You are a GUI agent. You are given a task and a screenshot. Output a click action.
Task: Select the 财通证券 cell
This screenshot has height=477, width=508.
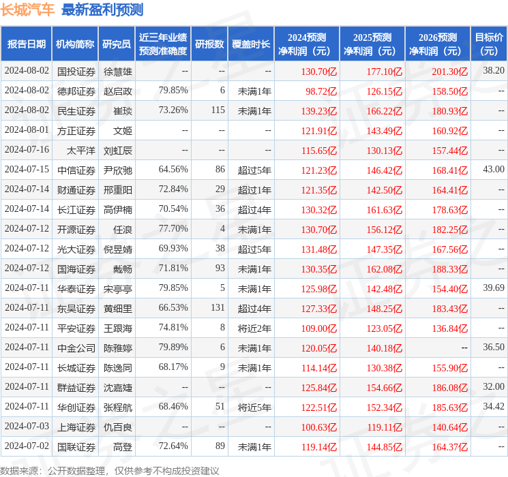[x=76, y=190]
